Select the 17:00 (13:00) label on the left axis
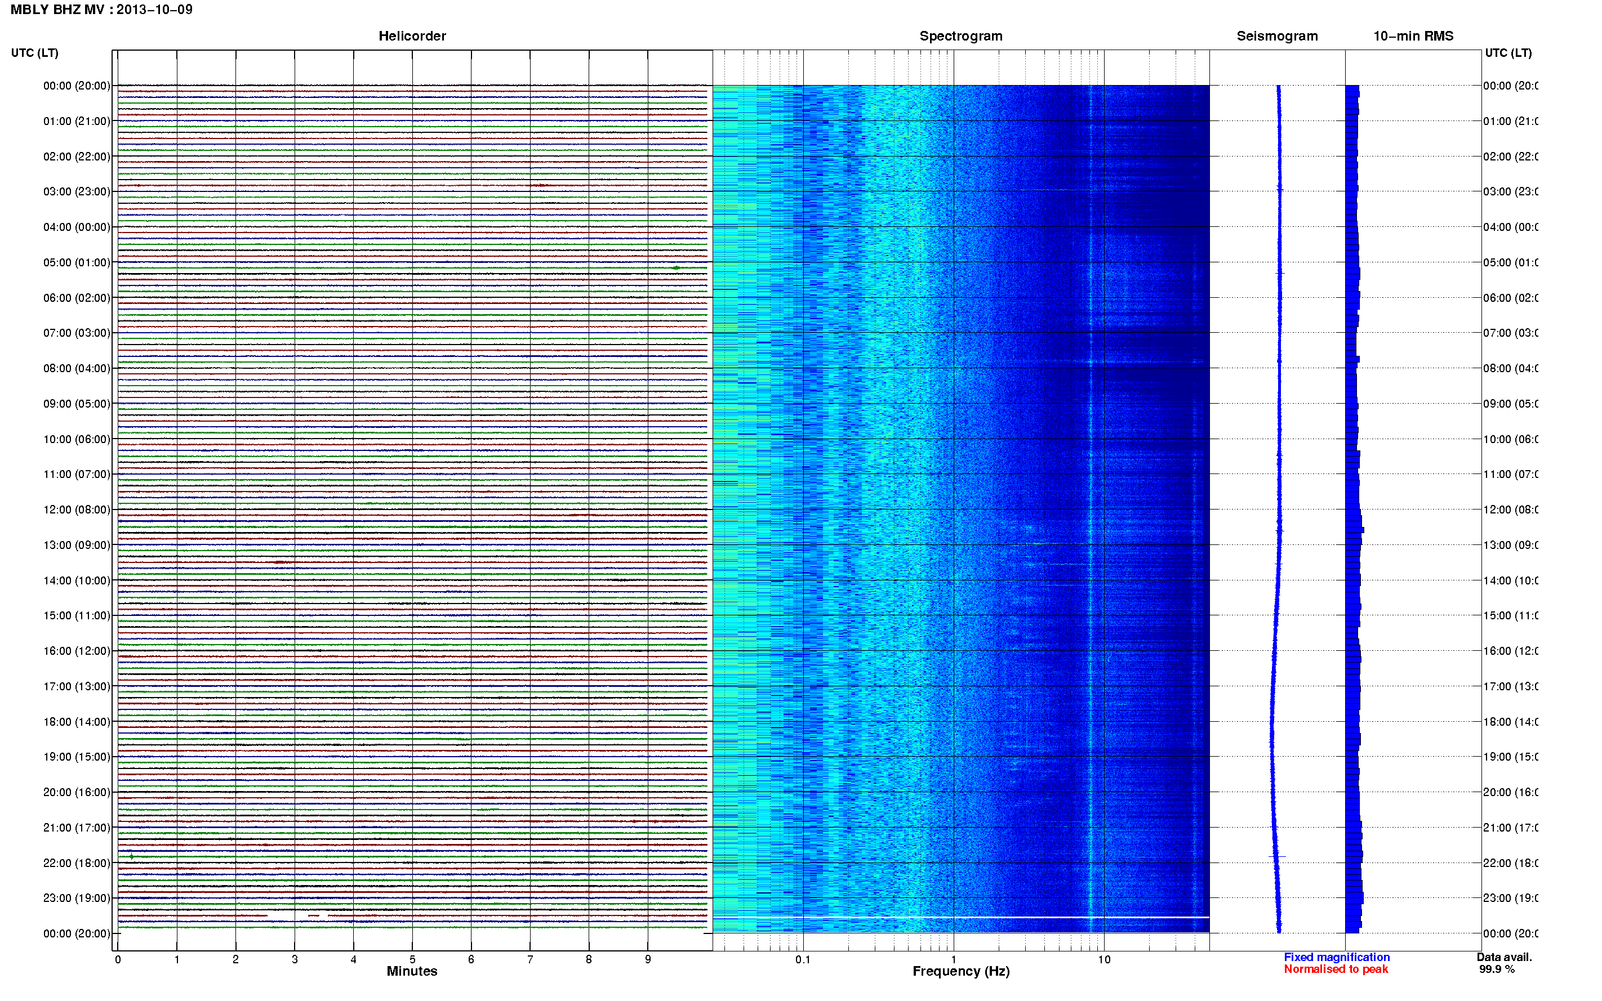Viewport: 1602px width, 1001px height. (x=77, y=686)
